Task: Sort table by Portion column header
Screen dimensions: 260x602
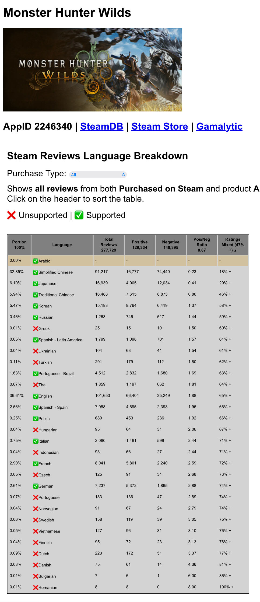Action: [19, 245]
